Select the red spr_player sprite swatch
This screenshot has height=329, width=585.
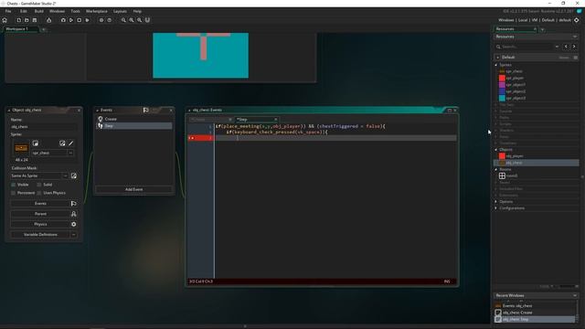pyautogui.click(x=502, y=79)
